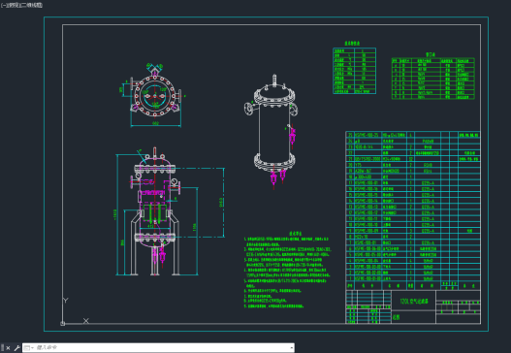Click the UCS icon origin square
The image size is (511, 353).
[x=63, y=323]
